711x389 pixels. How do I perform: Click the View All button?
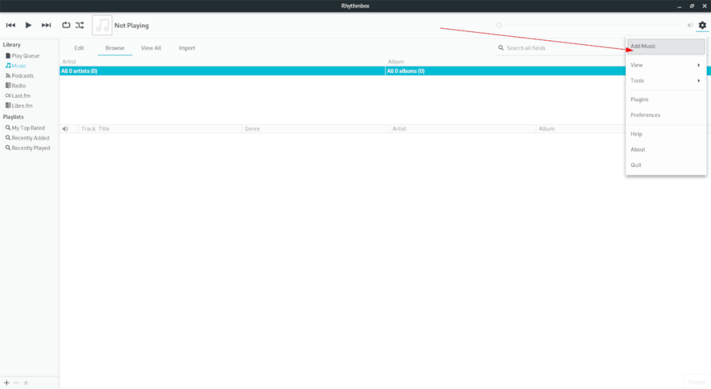(x=151, y=49)
